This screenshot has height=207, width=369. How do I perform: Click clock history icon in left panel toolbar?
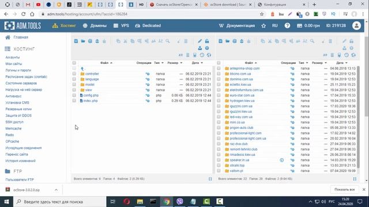point(202,55)
